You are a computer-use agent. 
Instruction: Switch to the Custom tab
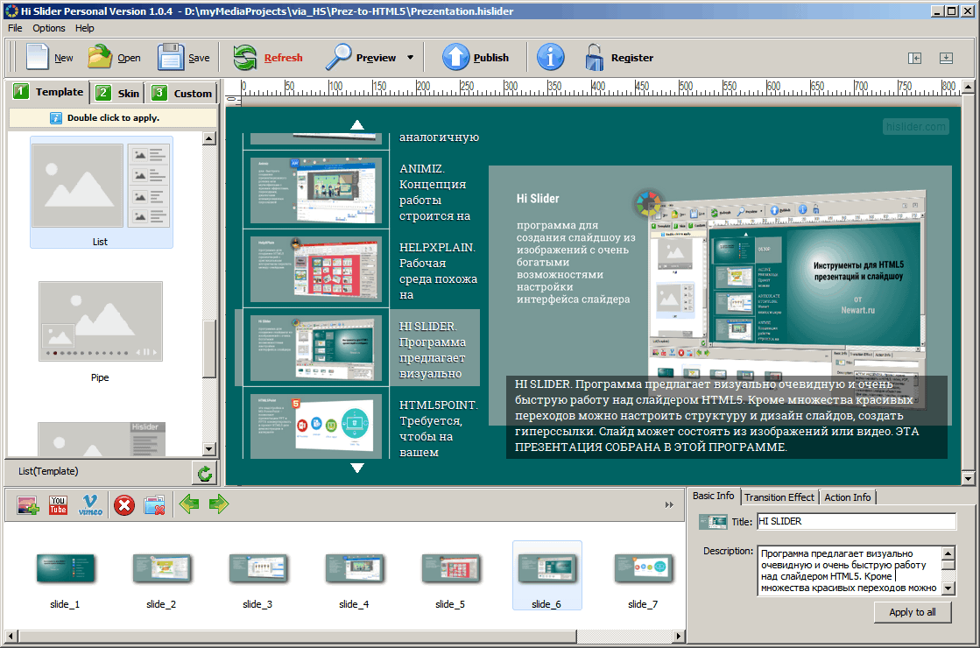tap(182, 93)
